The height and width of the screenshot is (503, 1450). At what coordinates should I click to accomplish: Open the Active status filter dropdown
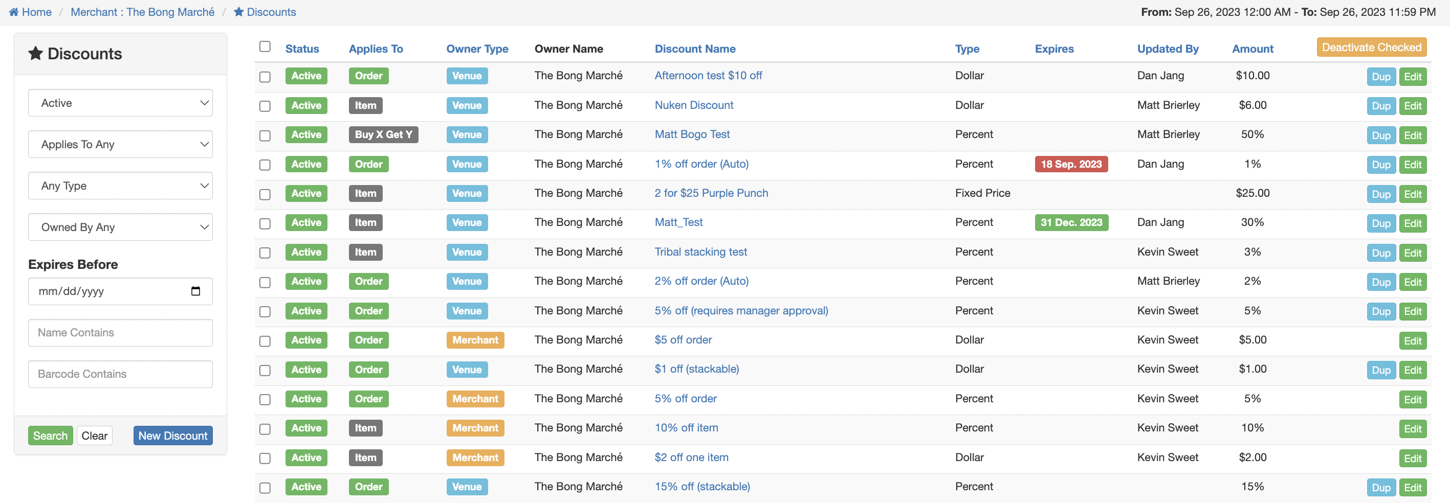120,103
